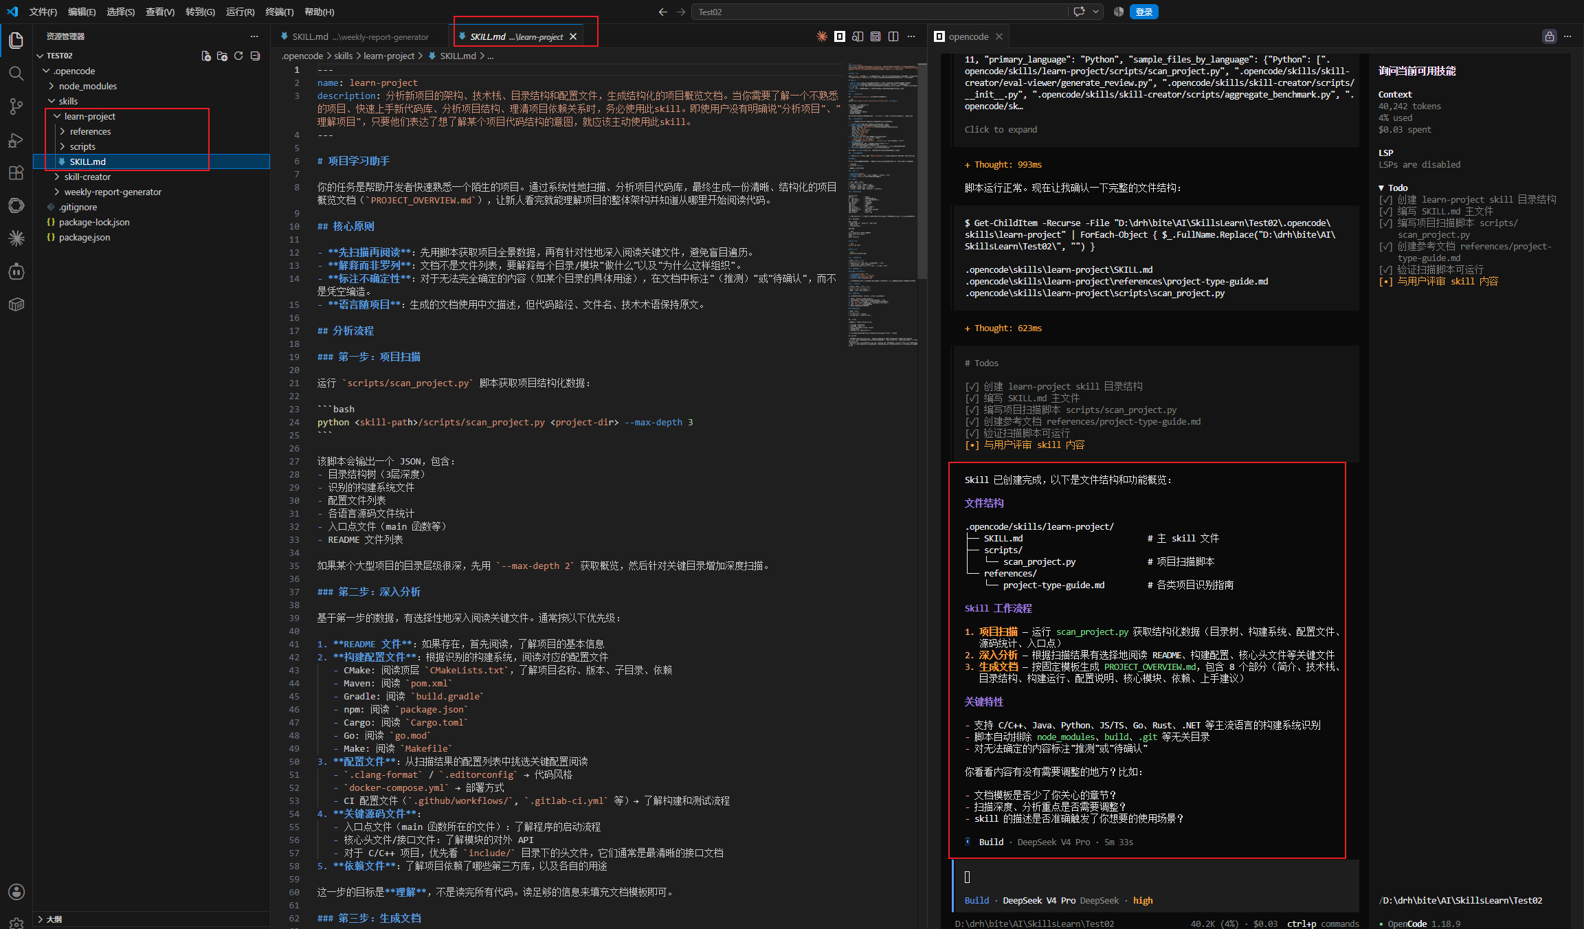The height and width of the screenshot is (929, 1584).
Task: Expand the skill-creator folder
Action: click(57, 177)
